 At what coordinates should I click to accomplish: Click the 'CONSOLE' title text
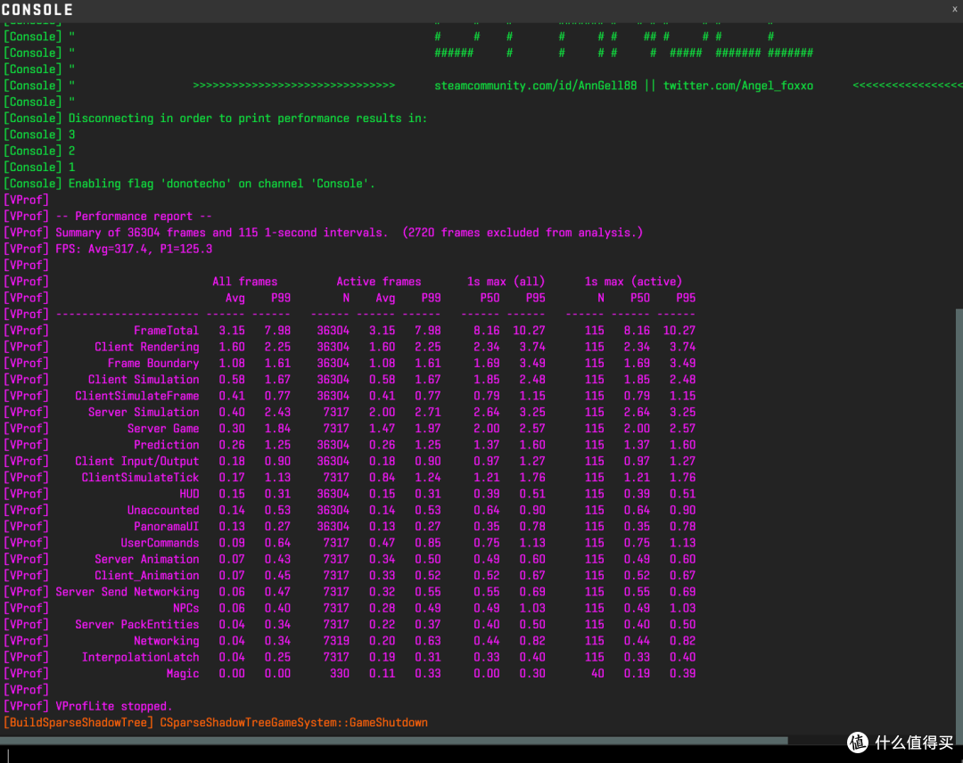37,10
